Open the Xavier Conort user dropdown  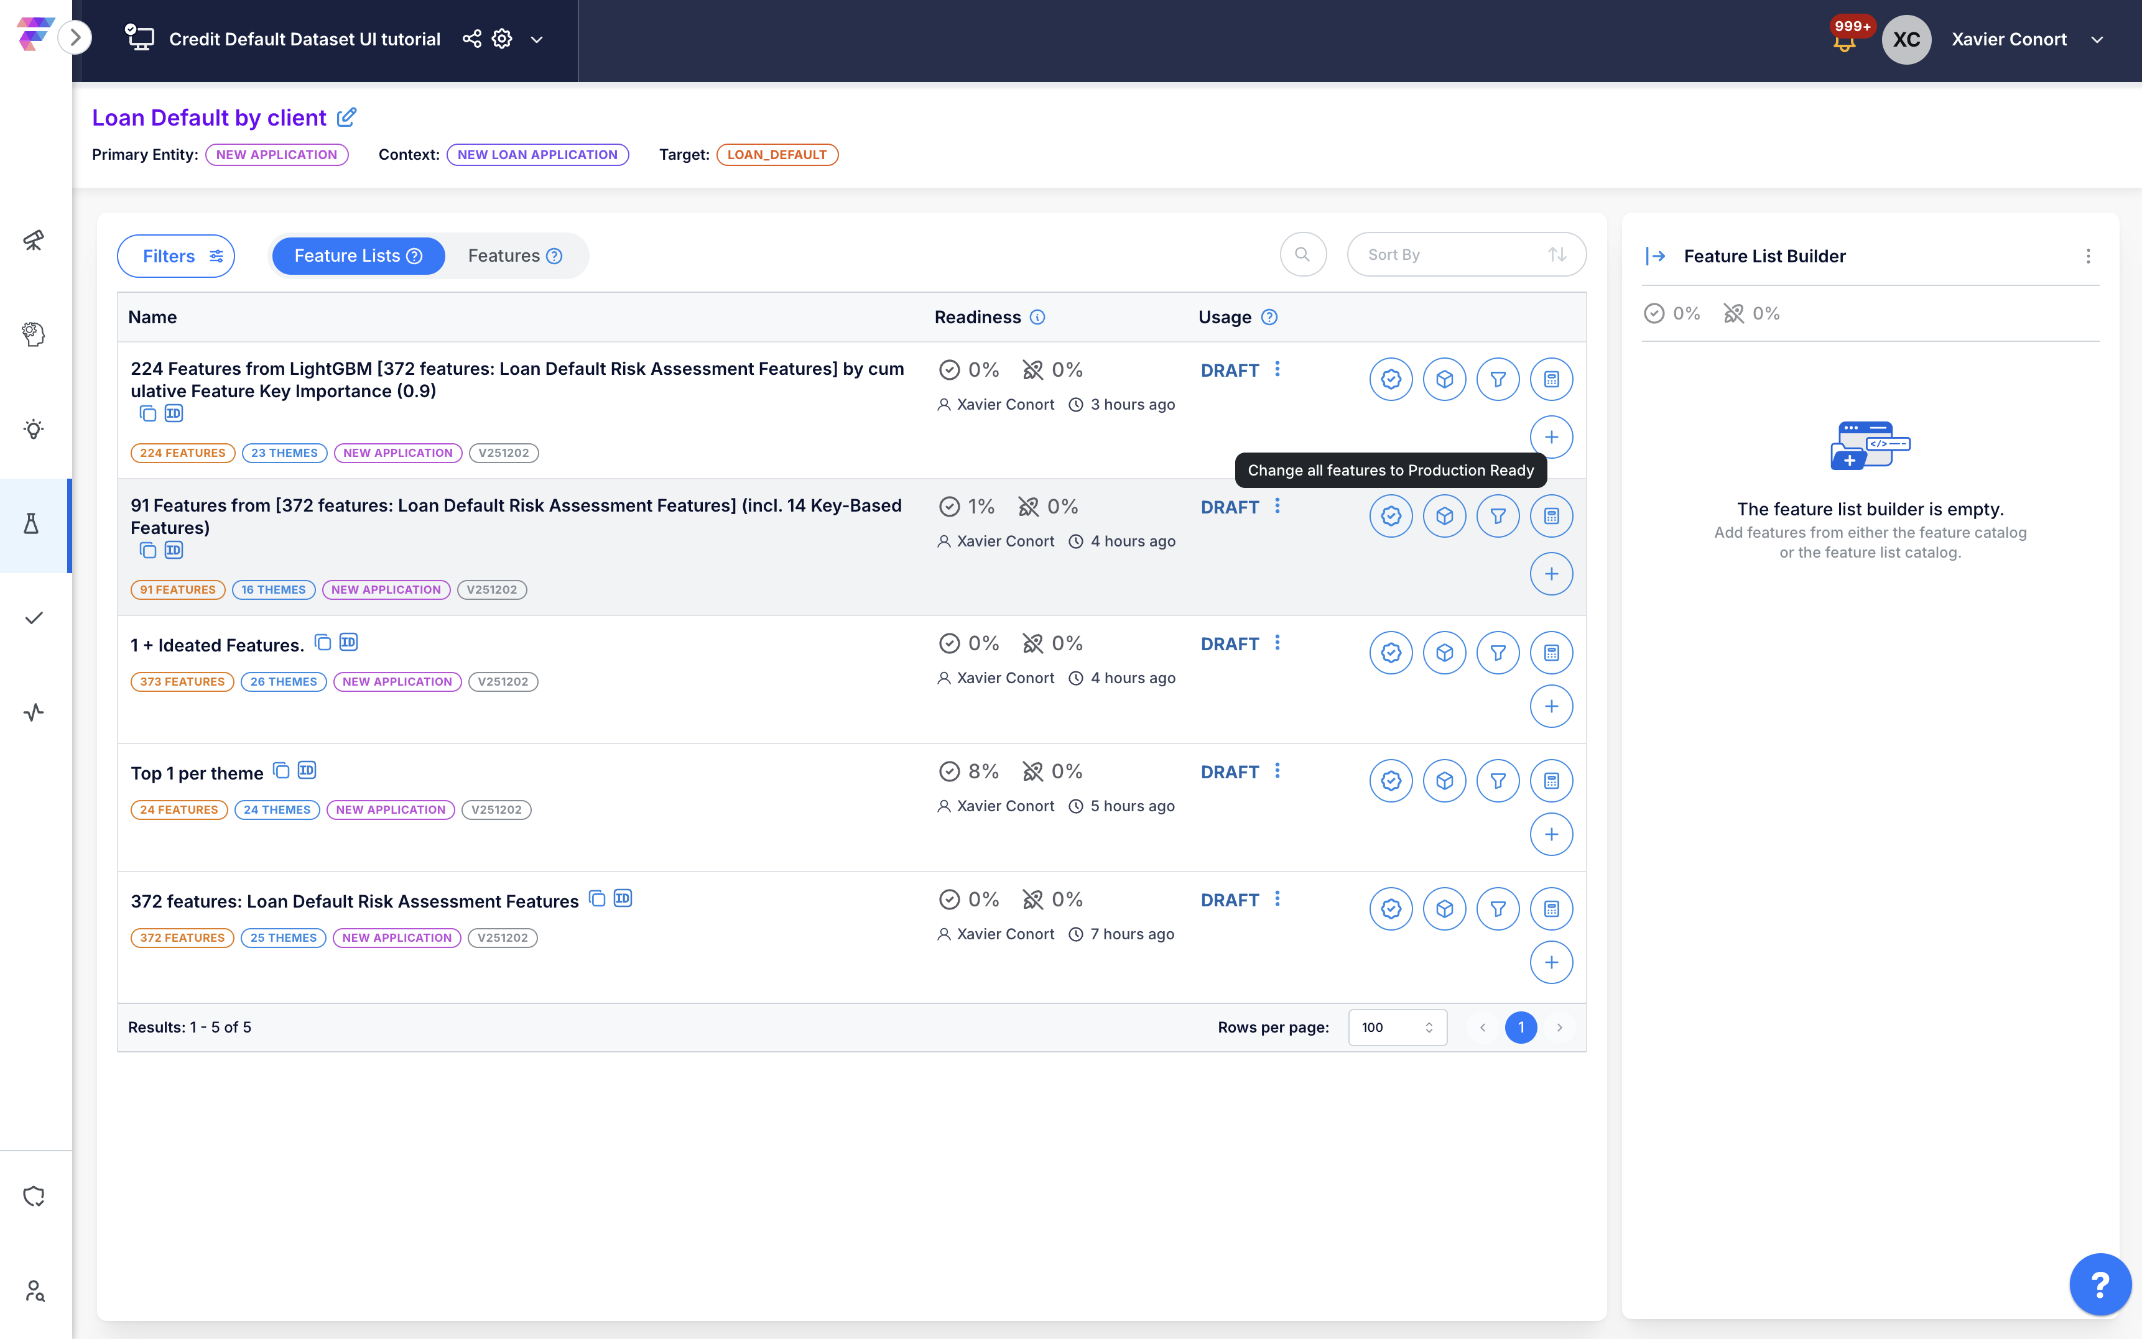tap(2097, 40)
